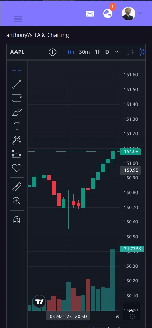
Task: Click the AAPL symbol search field
Action: (17, 52)
